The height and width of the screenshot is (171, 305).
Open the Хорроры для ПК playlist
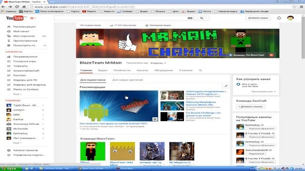25,80
